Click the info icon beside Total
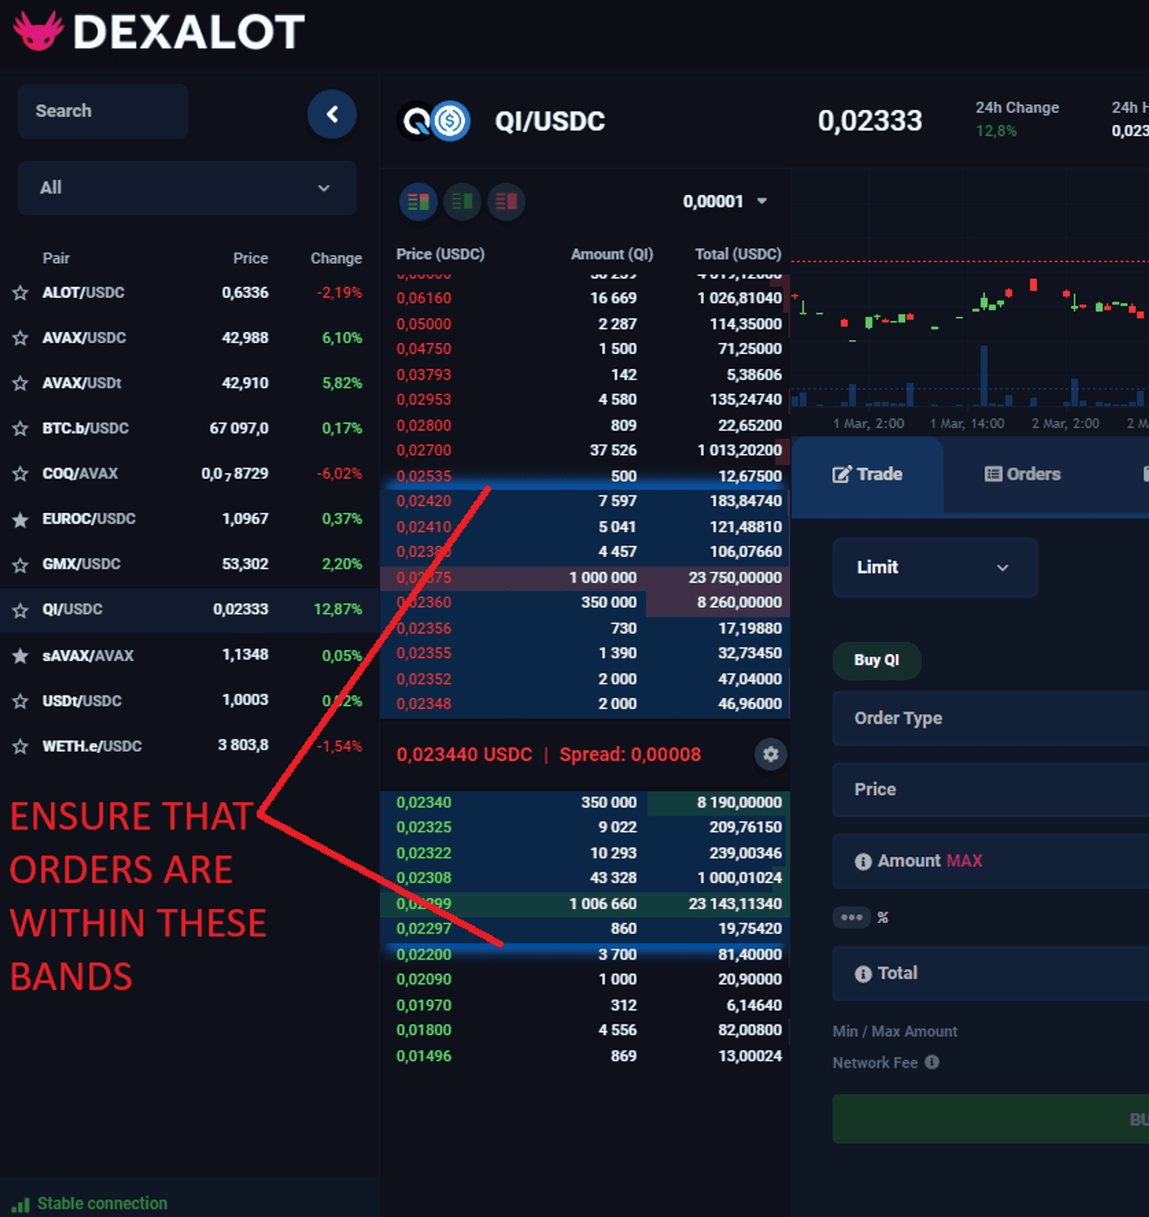 (x=863, y=974)
